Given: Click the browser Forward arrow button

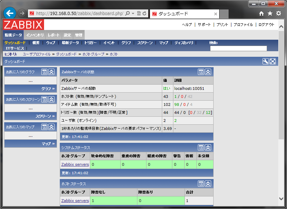Looking at the screenshot, I should pos(22,13).
